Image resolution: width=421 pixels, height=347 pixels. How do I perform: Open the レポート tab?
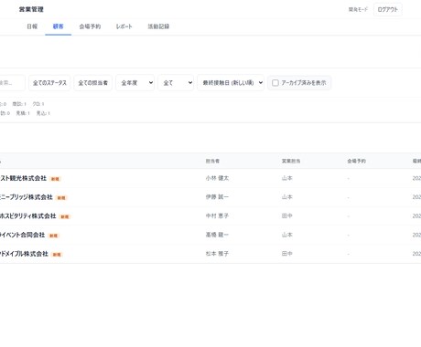point(124,26)
